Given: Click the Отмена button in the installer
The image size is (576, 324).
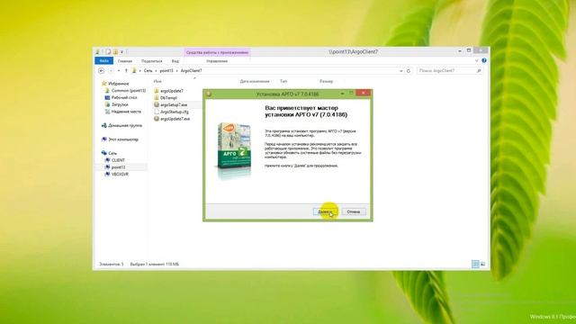Looking at the screenshot, I should (354, 211).
